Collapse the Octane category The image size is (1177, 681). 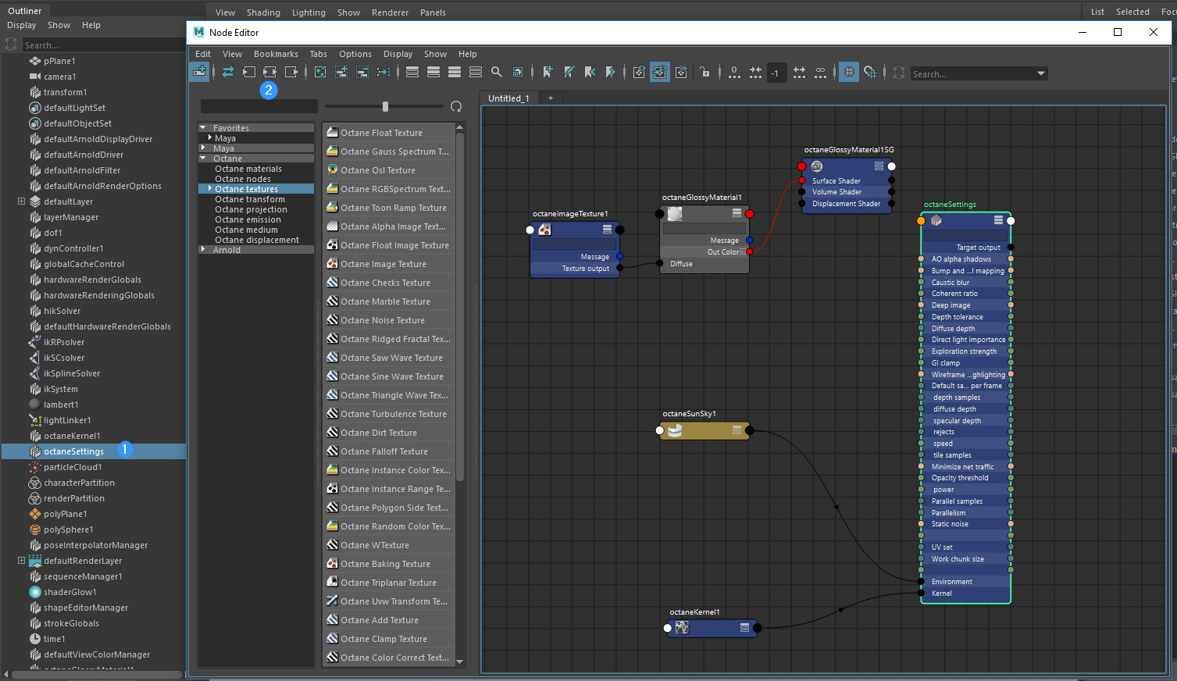click(x=203, y=159)
